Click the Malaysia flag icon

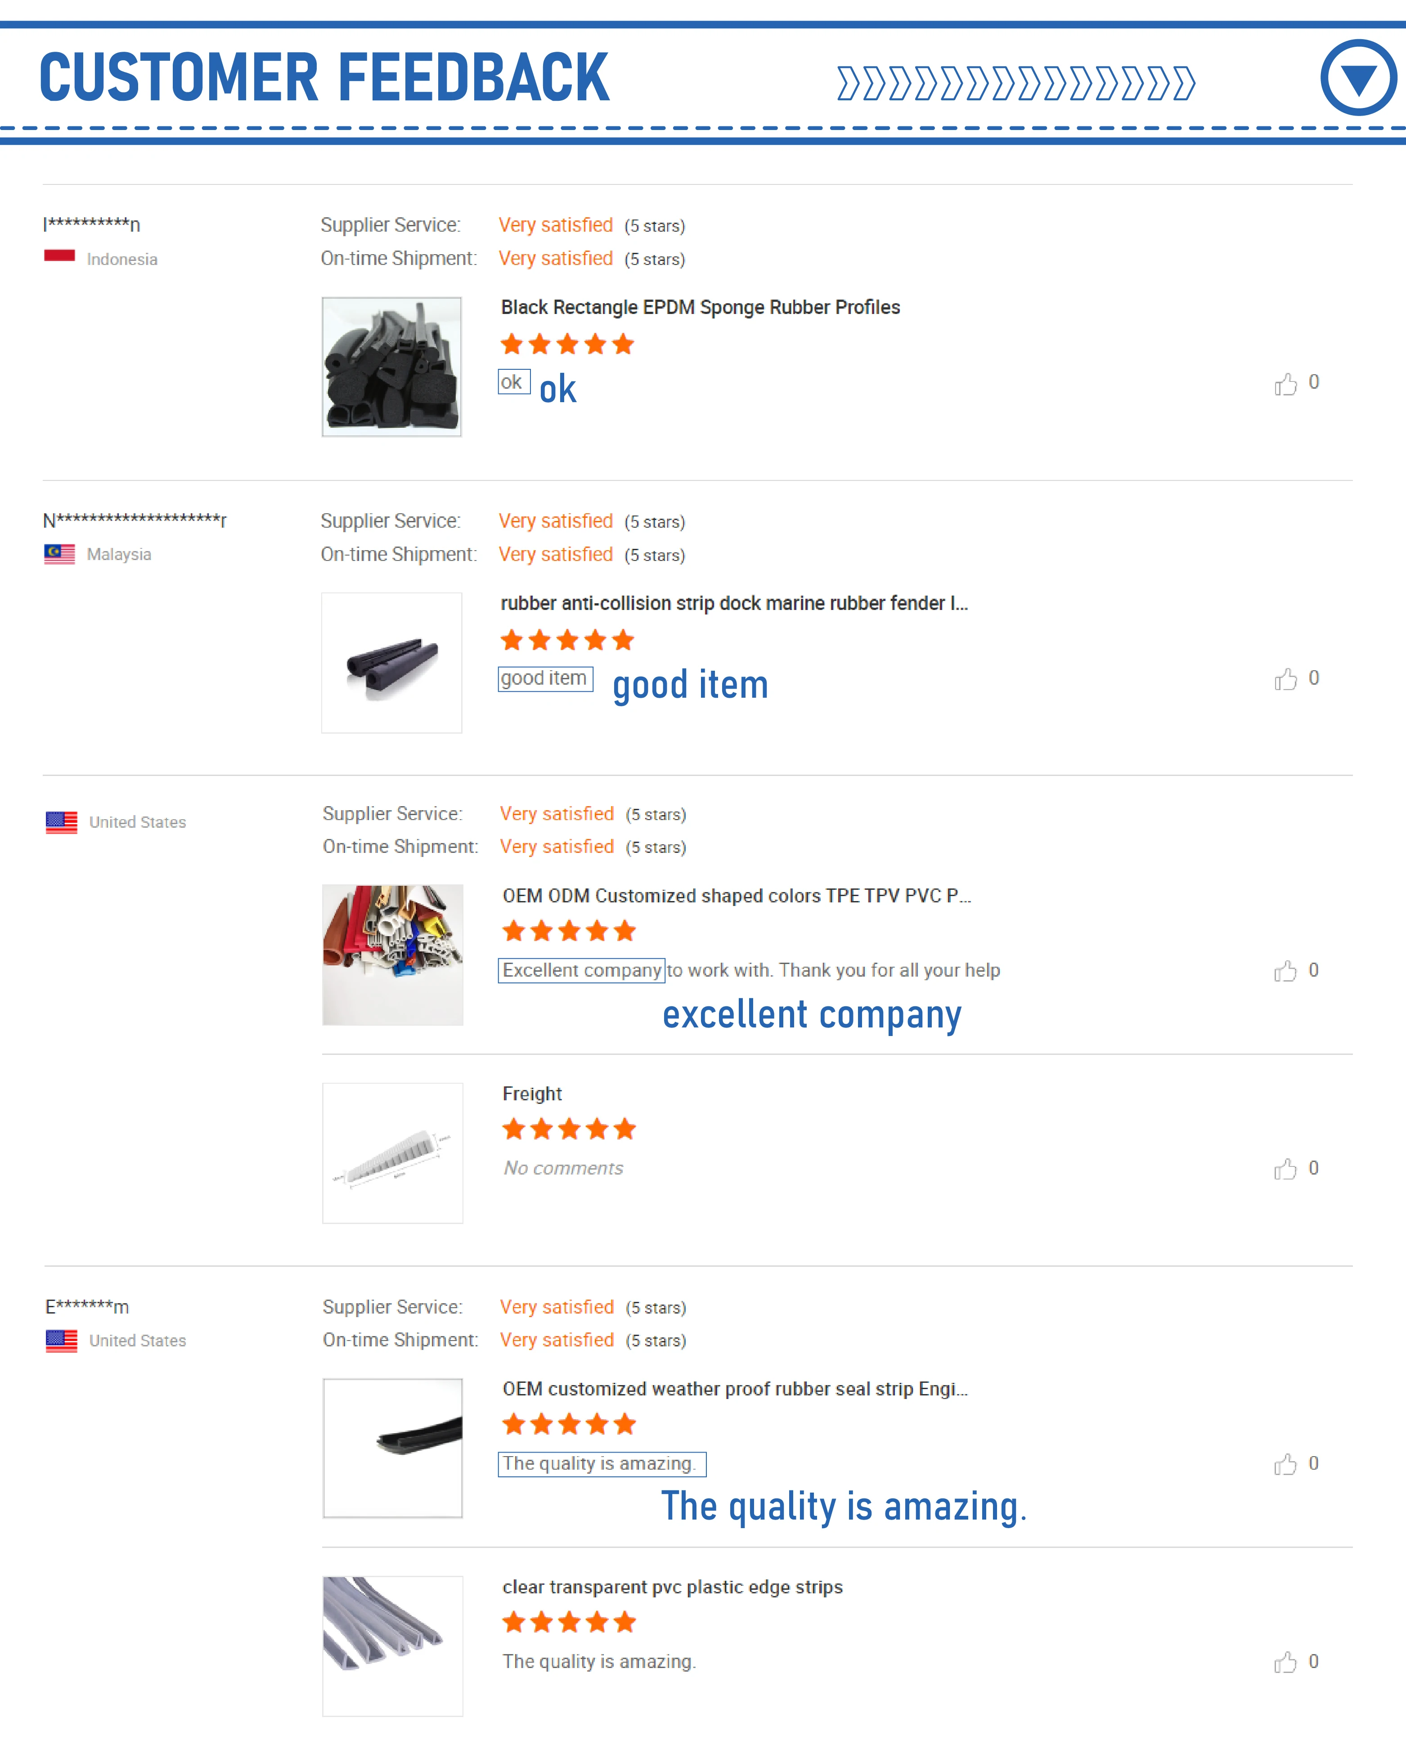point(59,554)
